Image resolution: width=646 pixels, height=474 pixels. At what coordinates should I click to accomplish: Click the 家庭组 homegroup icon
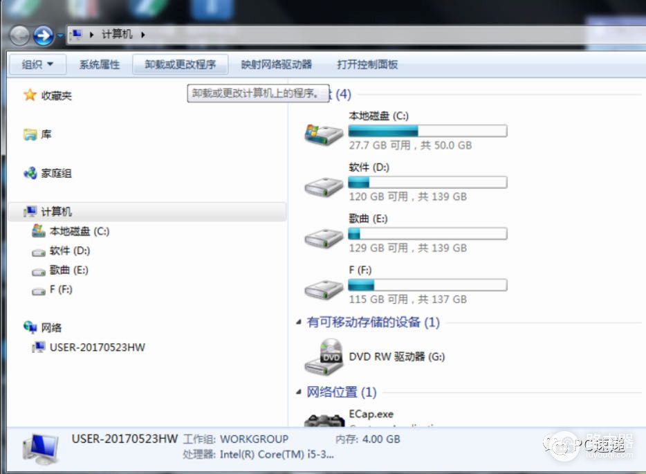[x=30, y=173]
